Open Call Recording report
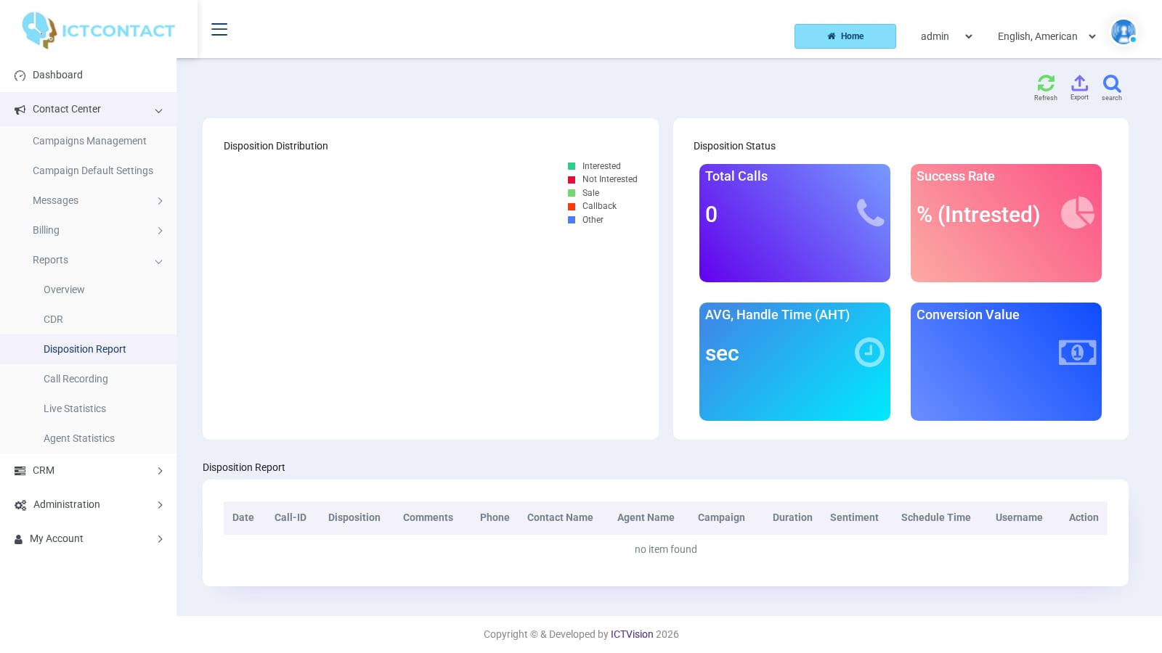1162x653 pixels. (76, 379)
